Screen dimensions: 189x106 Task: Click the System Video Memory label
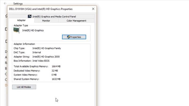tap(25, 75)
